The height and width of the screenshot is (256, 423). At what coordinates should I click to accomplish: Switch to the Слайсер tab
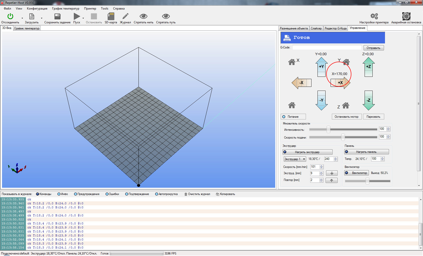[x=316, y=28]
